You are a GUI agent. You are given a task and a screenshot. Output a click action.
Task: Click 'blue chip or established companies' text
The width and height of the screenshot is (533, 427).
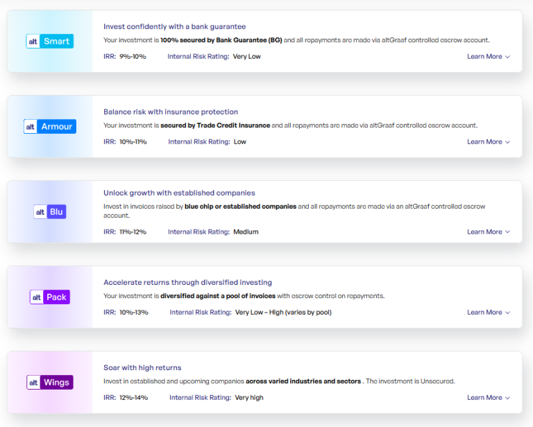240,206
